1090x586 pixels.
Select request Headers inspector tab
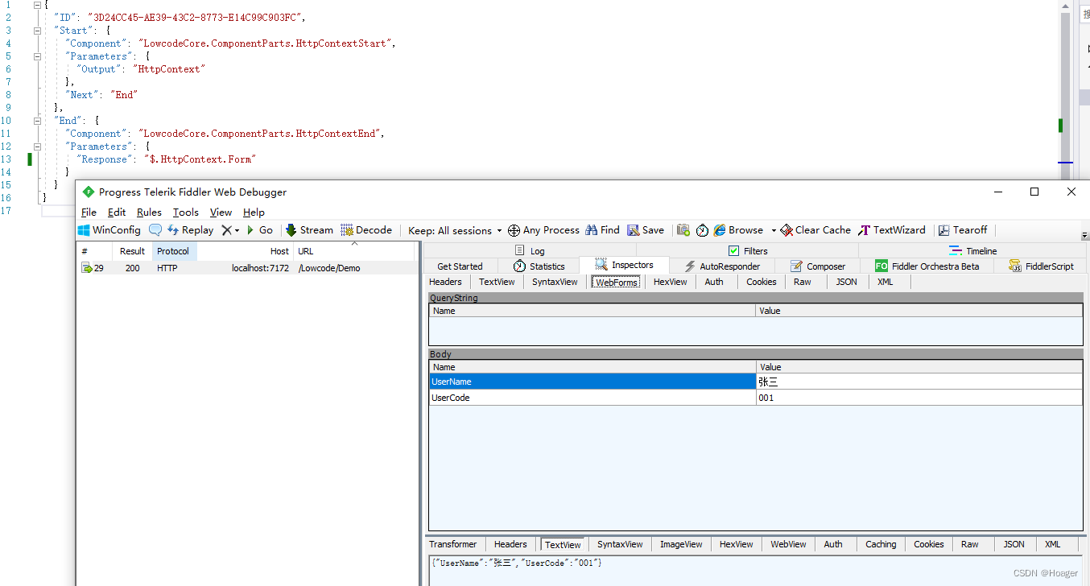pyautogui.click(x=445, y=282)
